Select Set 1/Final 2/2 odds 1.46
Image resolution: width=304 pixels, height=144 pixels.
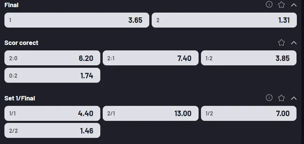[52, 131]
